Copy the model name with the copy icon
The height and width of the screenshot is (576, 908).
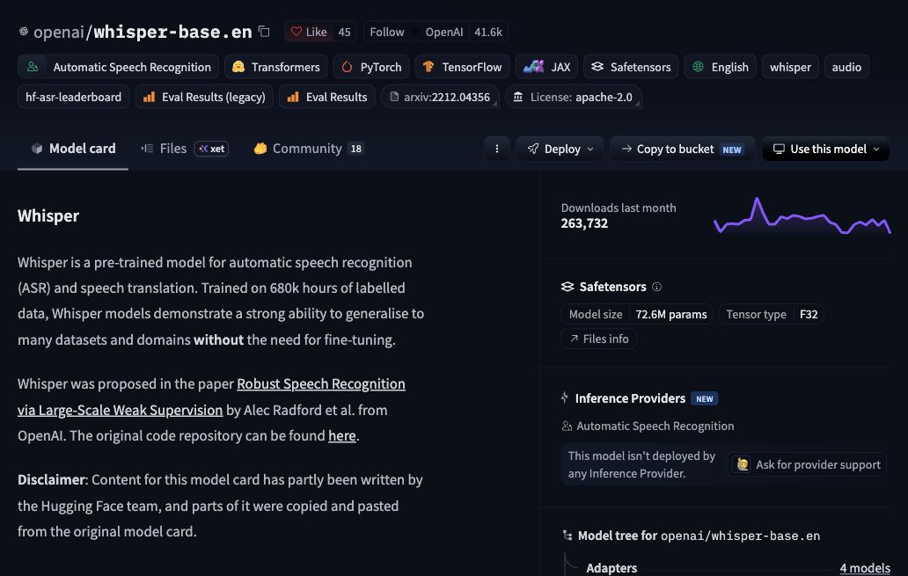pos(264,32)
